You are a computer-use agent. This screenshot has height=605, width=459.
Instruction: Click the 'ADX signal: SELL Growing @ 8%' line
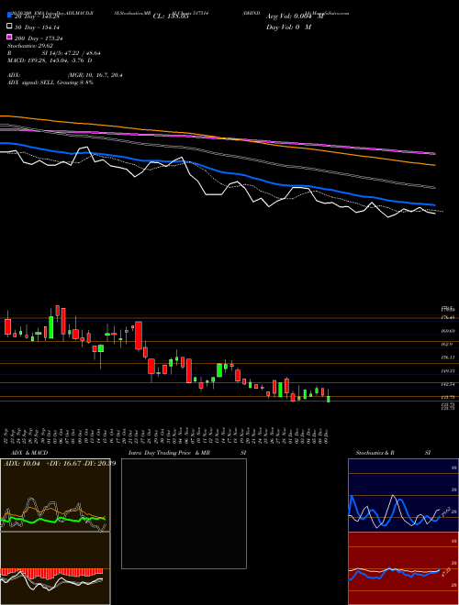[x=50, y=82]
